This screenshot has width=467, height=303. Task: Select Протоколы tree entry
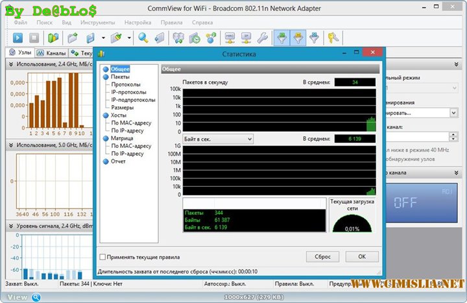126,84
